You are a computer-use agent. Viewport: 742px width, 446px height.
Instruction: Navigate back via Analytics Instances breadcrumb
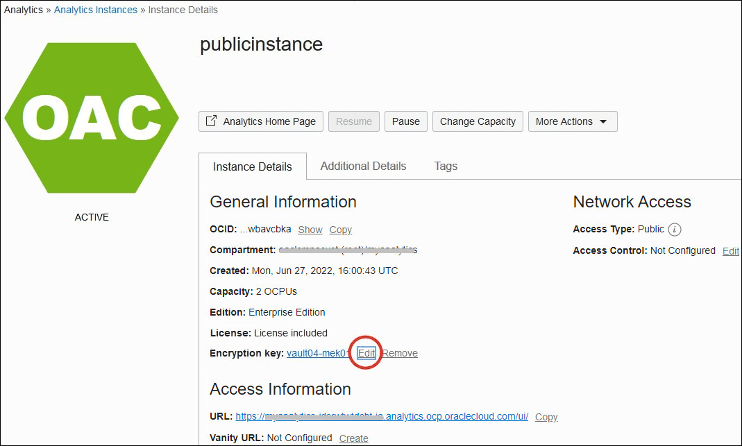(x=95, y=9)
